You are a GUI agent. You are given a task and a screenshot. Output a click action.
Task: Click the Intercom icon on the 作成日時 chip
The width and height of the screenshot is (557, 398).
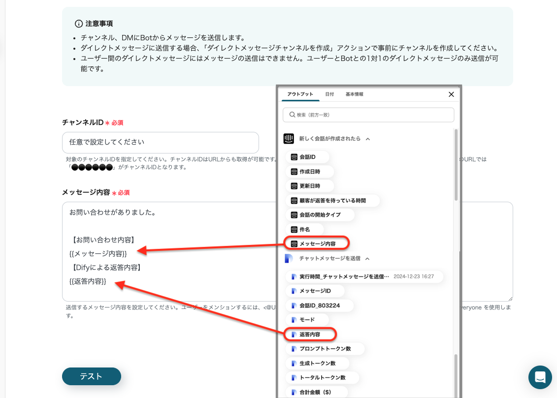(294, 172)
